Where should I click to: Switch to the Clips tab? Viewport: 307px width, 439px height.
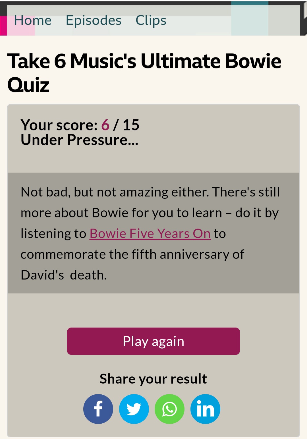coord(151,20)
